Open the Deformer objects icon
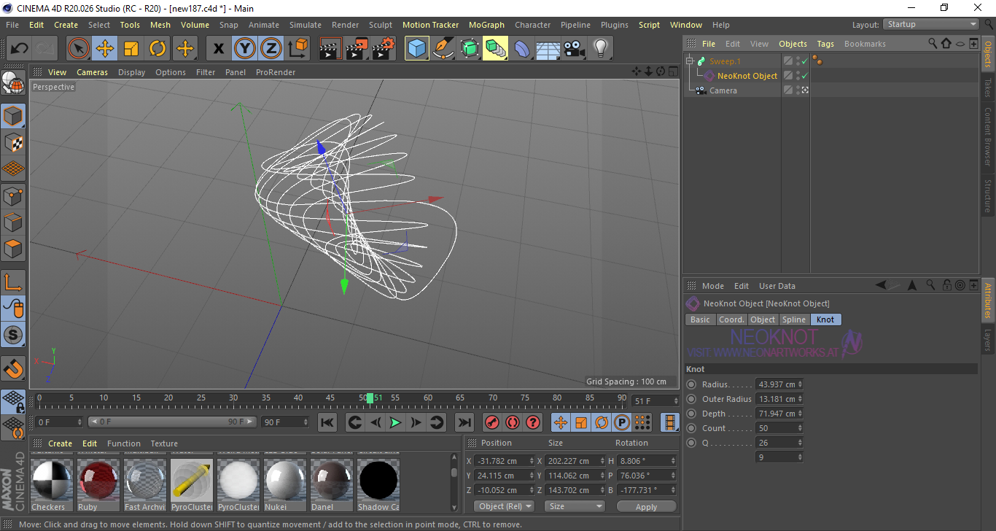 pyautogui.click(x=522, y=49)
